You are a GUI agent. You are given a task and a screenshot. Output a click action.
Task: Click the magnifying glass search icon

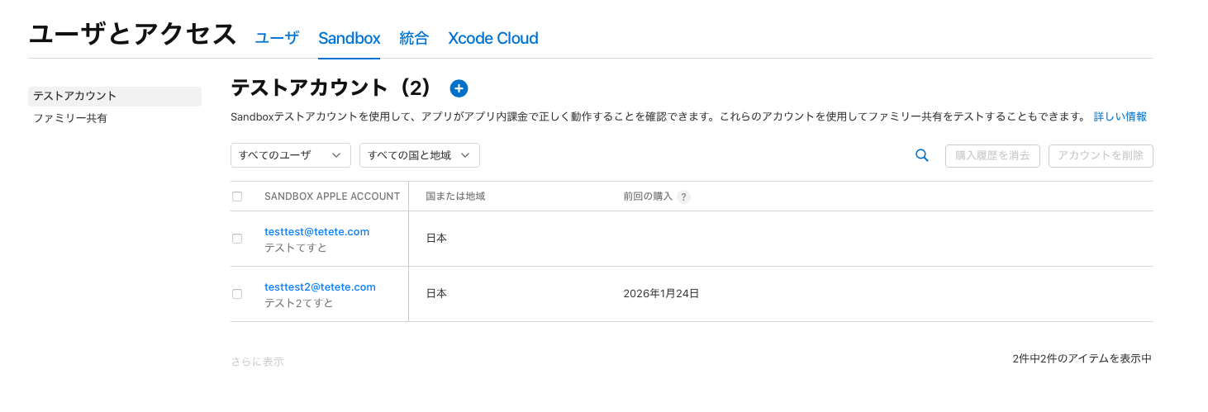[922, 155]
